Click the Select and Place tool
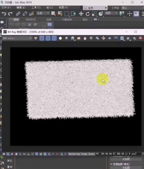The image size is (144, 169). coord(101,14)
